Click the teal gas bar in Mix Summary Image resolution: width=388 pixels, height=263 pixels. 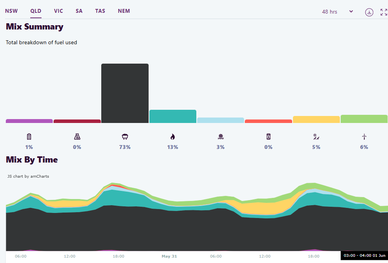click(173, 116)
